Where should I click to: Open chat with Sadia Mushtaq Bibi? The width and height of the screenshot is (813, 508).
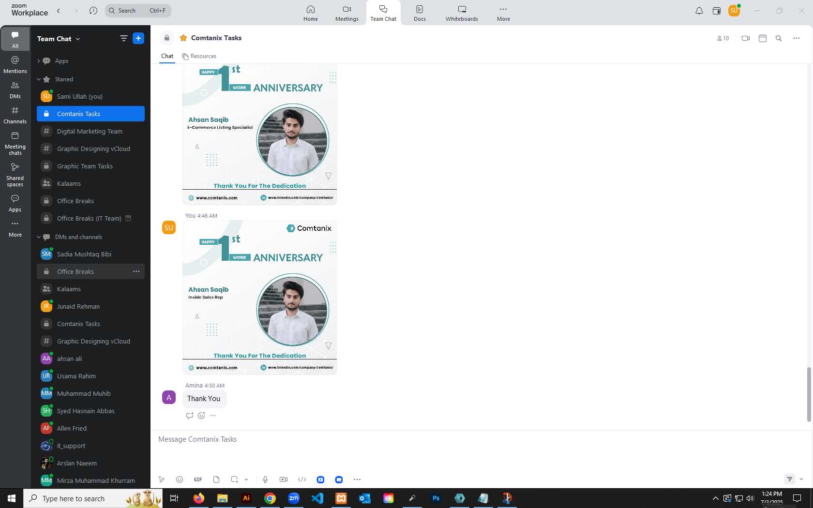point(90,254)
